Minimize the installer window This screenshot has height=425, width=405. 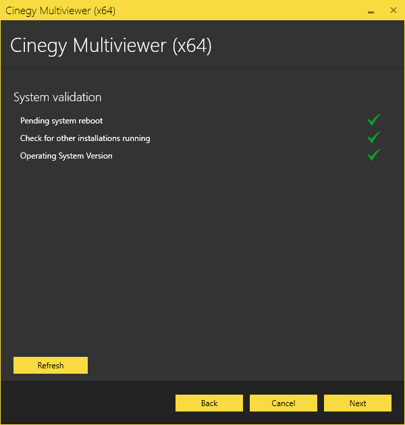point(371,11)
